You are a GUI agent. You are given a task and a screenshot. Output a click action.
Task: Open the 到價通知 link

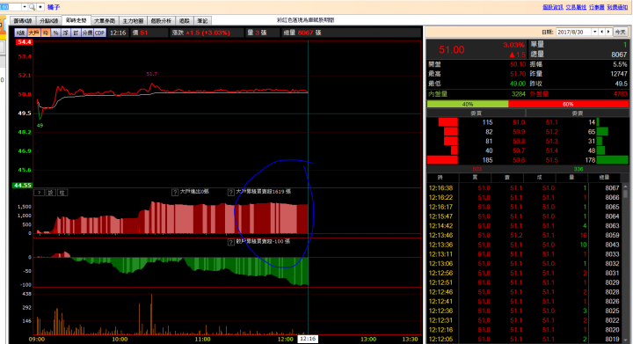617,7
